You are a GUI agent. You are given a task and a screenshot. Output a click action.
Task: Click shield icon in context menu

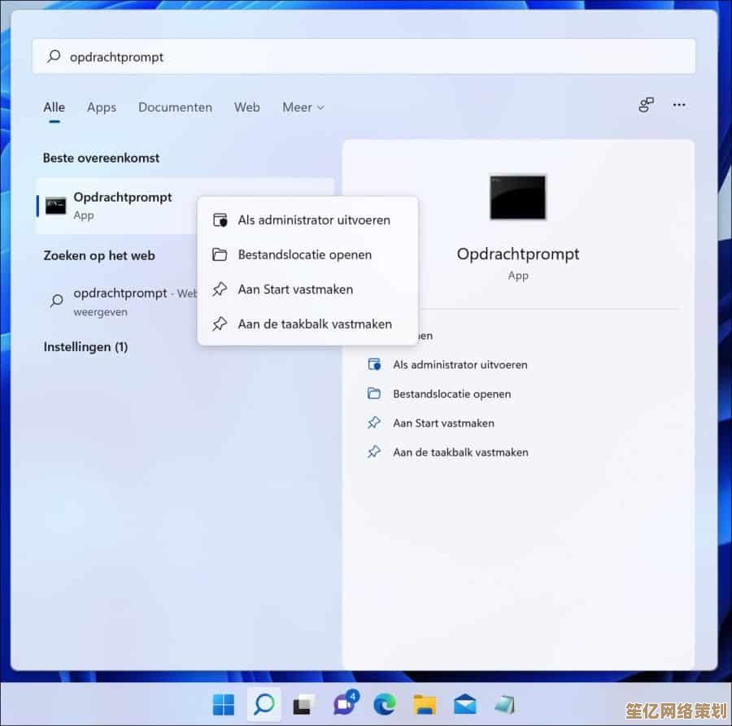pos(220,220)
